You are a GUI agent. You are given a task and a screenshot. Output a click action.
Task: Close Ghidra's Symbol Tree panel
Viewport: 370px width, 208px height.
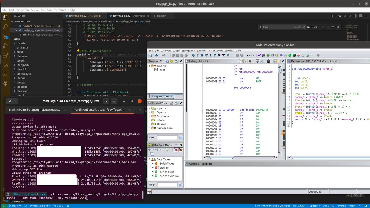click(x=180, y=103)
